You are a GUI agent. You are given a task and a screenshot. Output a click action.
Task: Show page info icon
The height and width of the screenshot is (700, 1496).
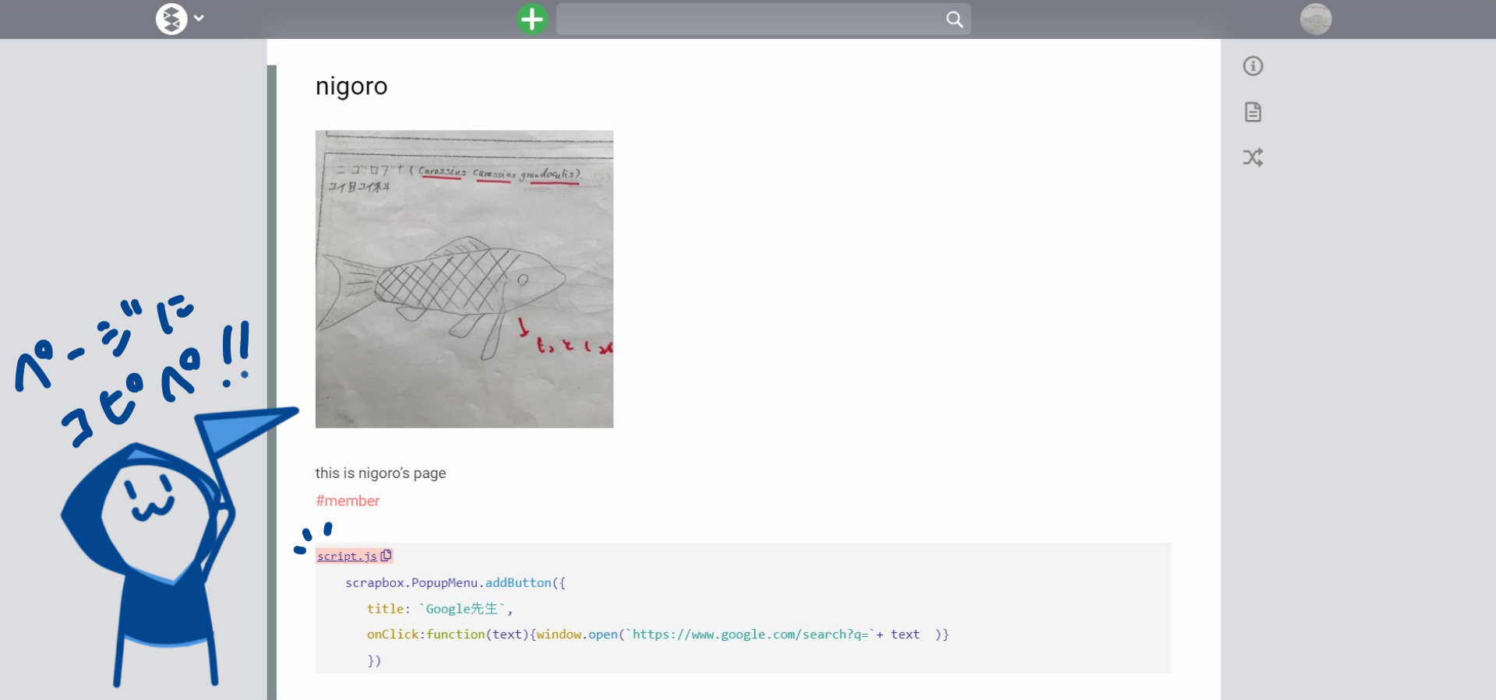click(1253, 66)
